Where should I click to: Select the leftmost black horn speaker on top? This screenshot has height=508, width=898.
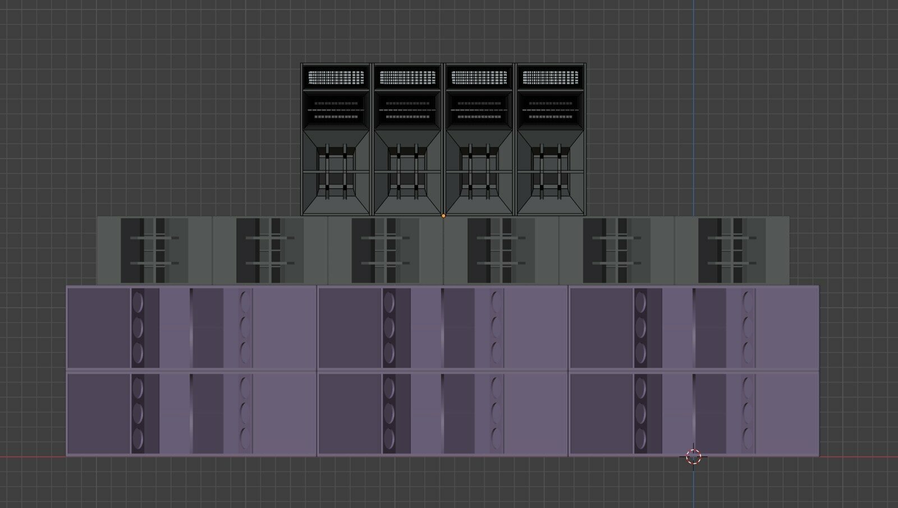click(336, 140)
